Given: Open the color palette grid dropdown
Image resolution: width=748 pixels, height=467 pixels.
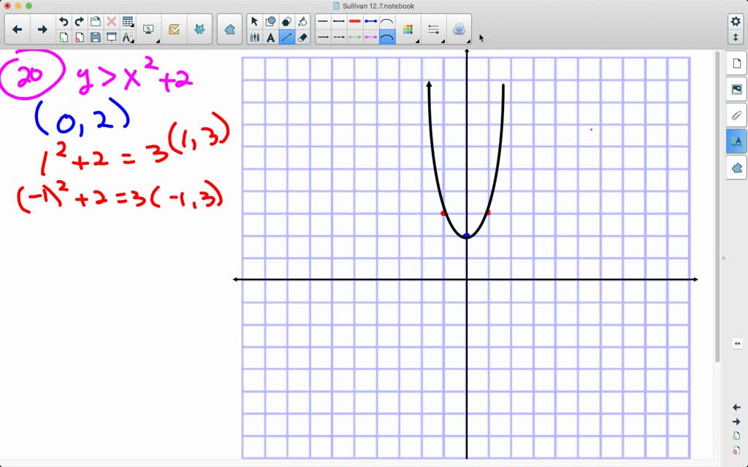Looking at the screenshot, I should [x=408, y=29].
